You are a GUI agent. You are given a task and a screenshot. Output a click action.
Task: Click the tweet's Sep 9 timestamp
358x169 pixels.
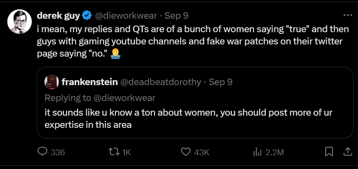176,16
